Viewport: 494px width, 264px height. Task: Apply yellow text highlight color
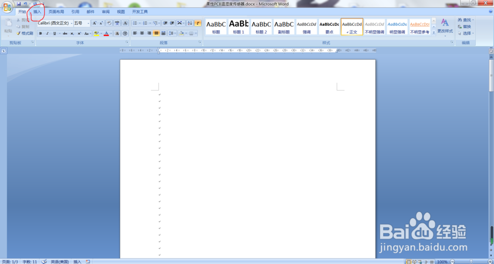tap(96, 34)
